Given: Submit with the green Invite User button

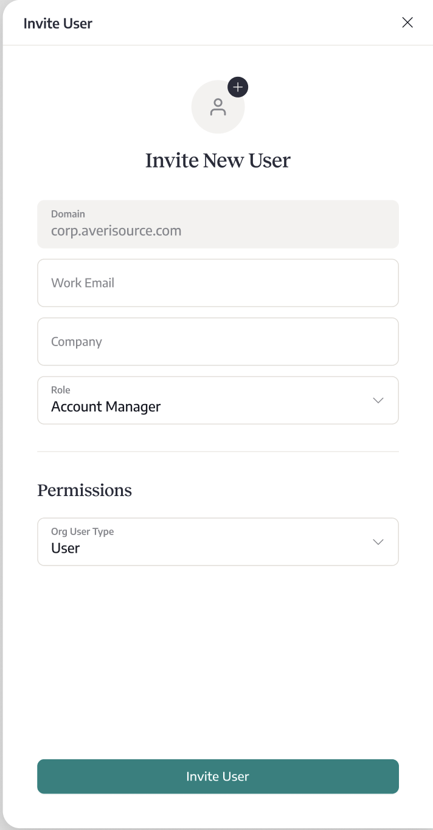Looking at the screenshot, I should (x=218, y=776).
